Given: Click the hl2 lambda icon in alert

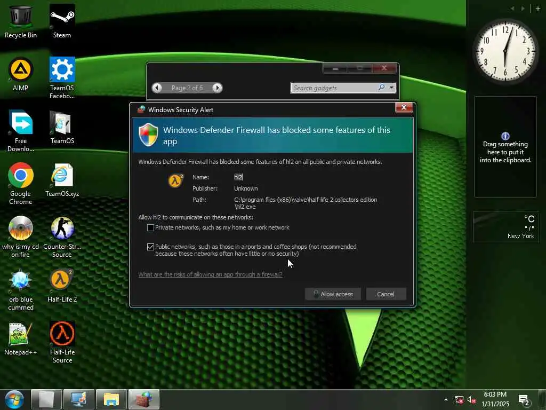Looking at the screenshot, I should 176,180.
